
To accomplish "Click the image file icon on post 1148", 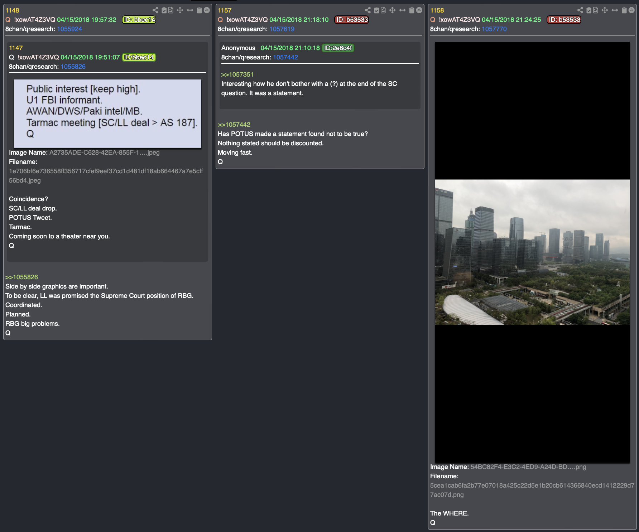I will [171, 10].
